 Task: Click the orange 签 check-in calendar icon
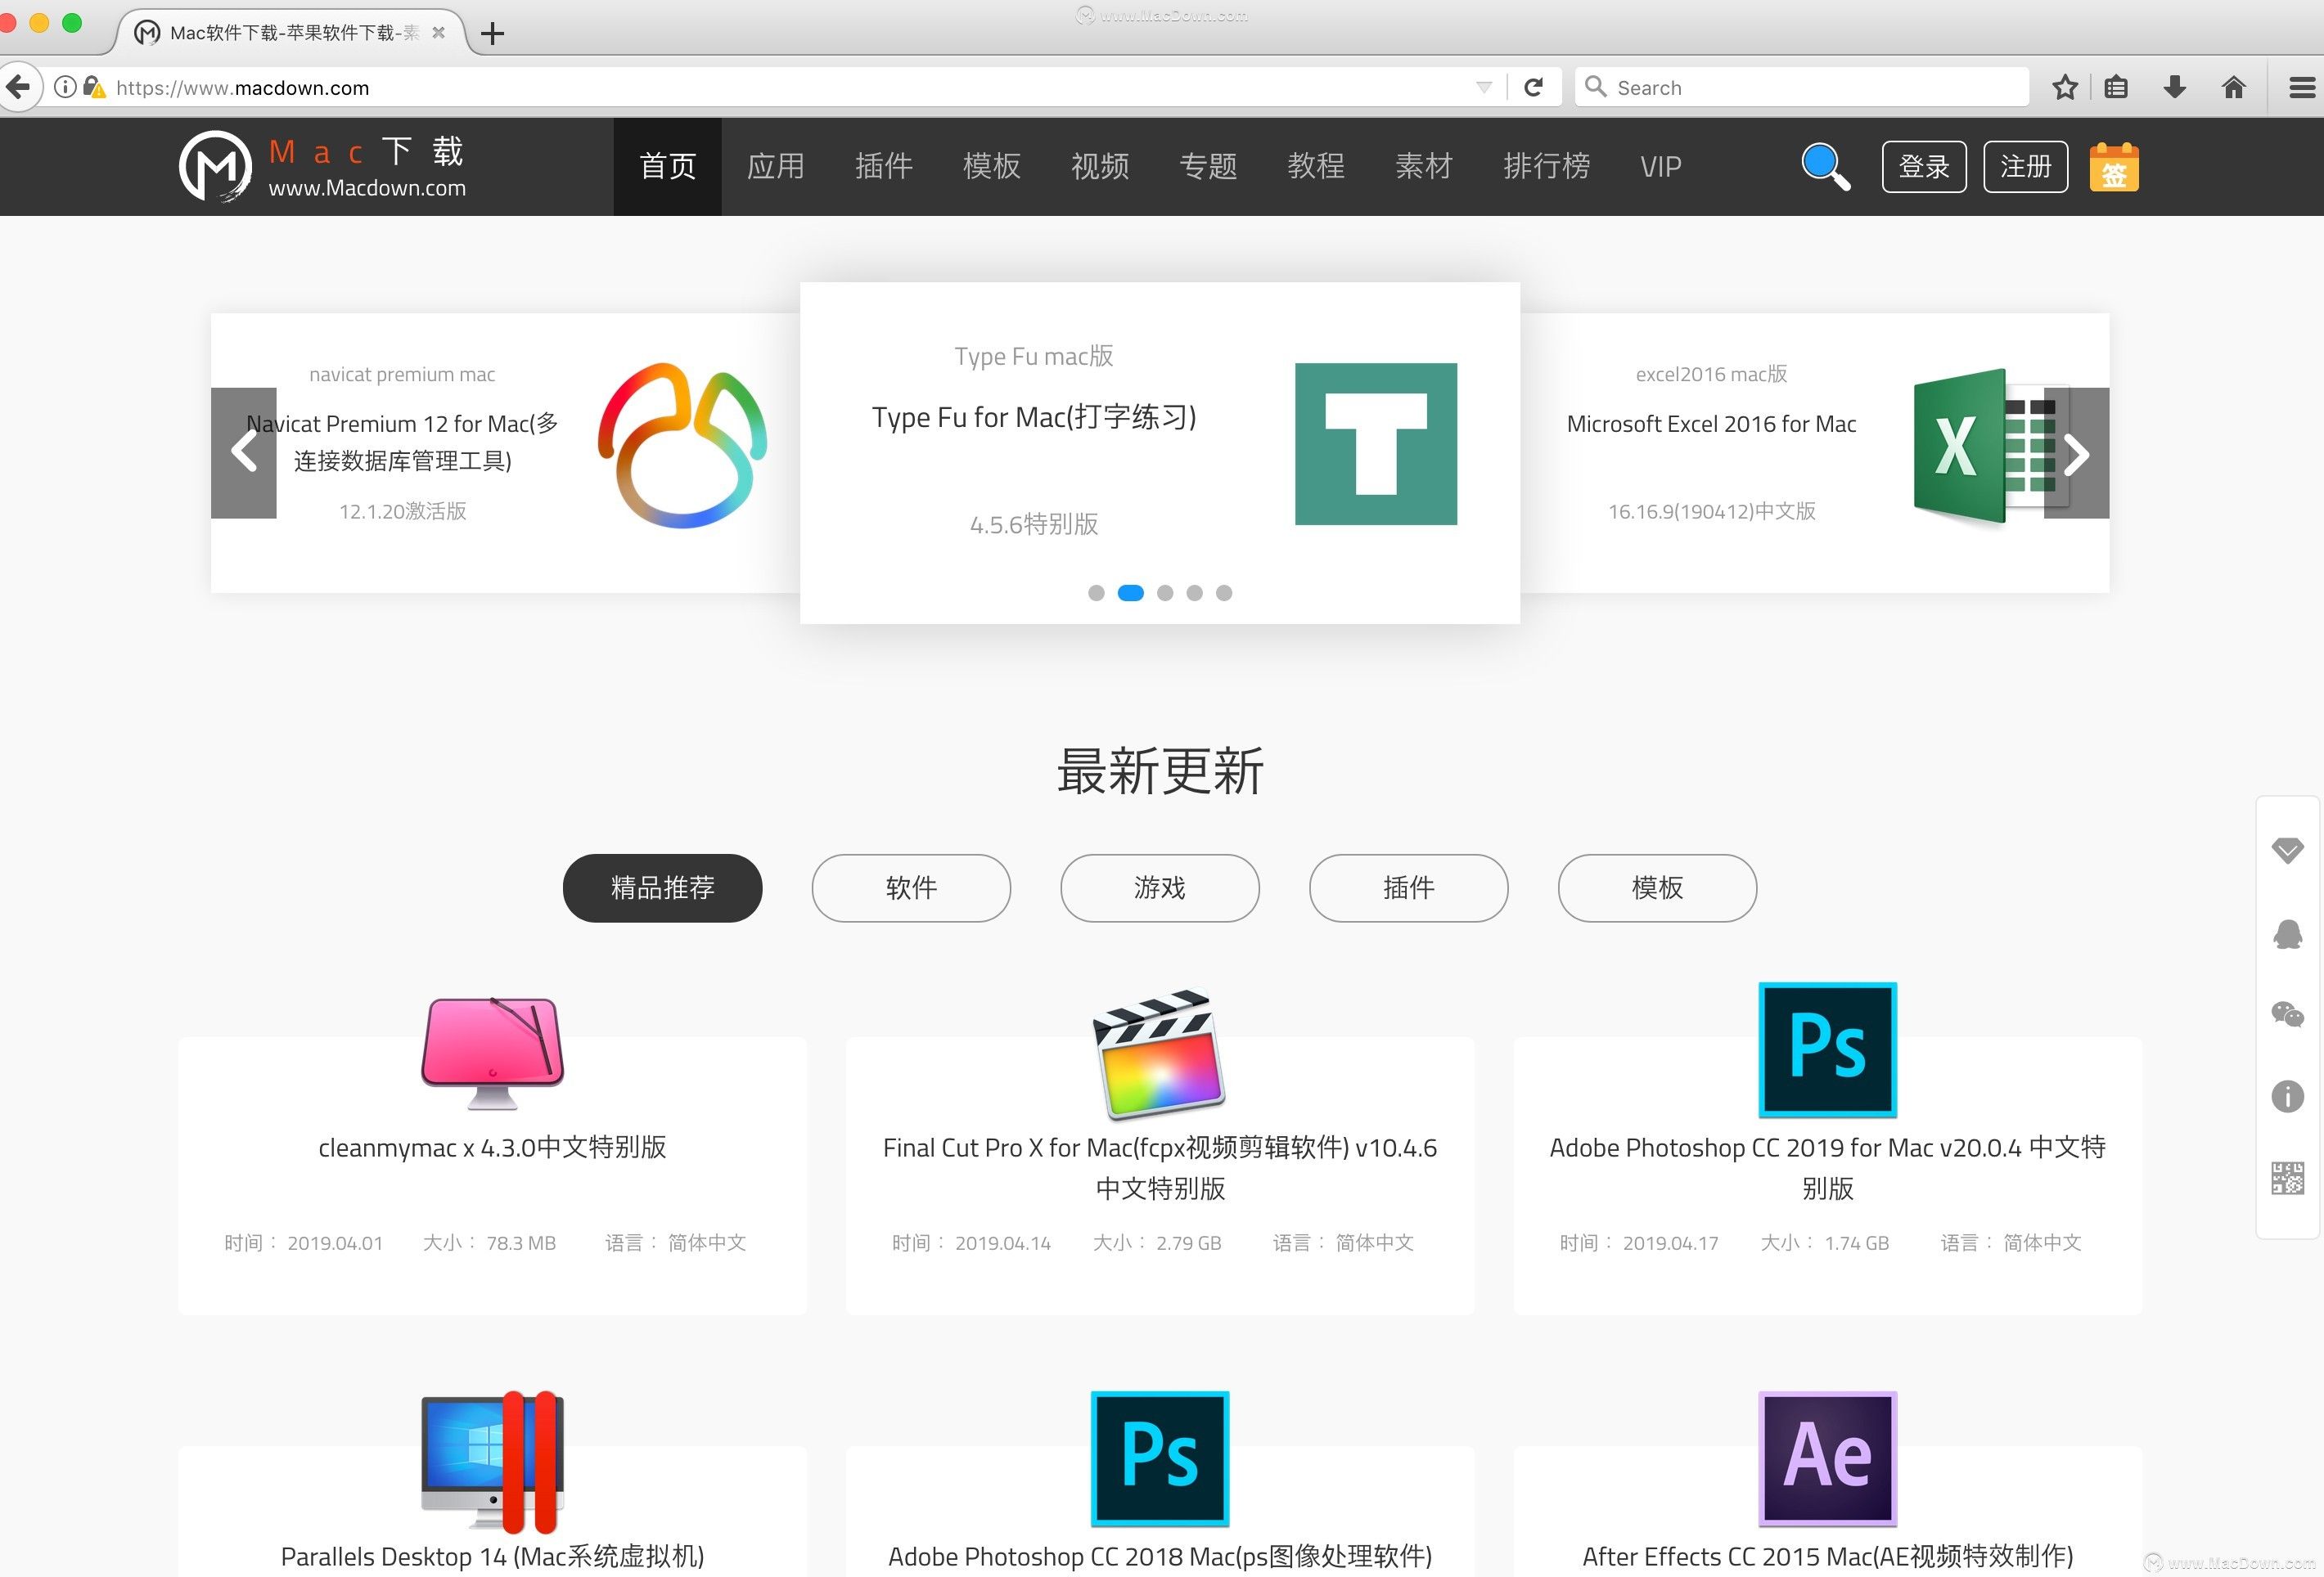[2114, 166]
